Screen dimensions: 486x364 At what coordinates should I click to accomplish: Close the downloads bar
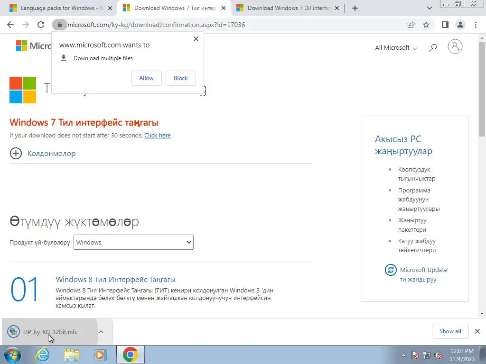tap(477, 331)
